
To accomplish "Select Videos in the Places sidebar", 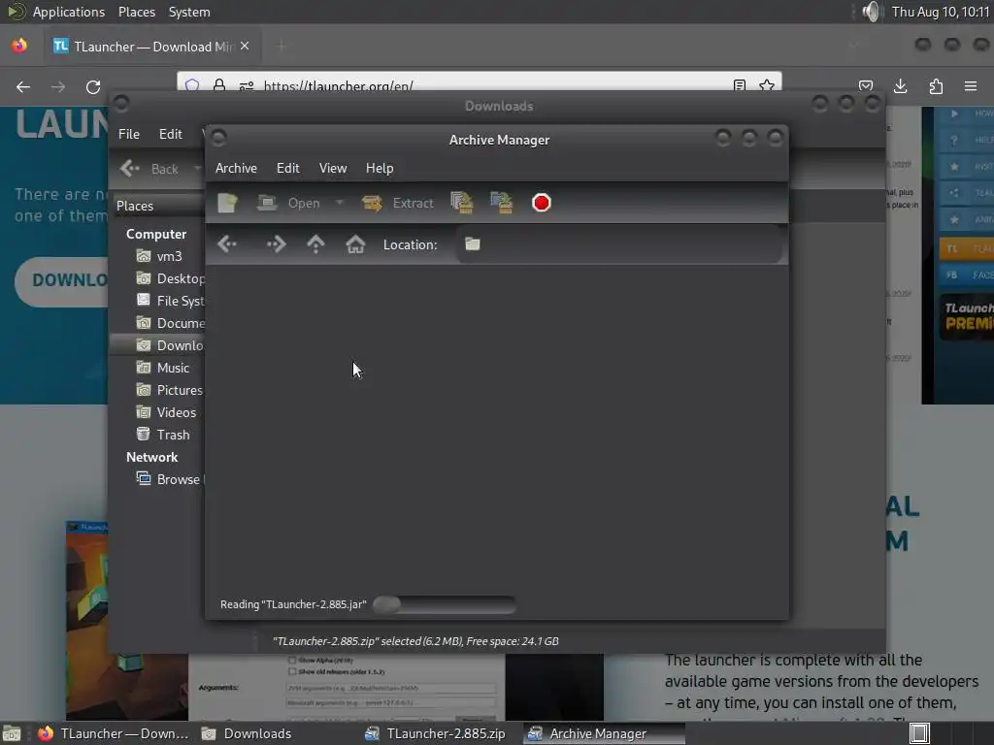I will pos(166,412).
